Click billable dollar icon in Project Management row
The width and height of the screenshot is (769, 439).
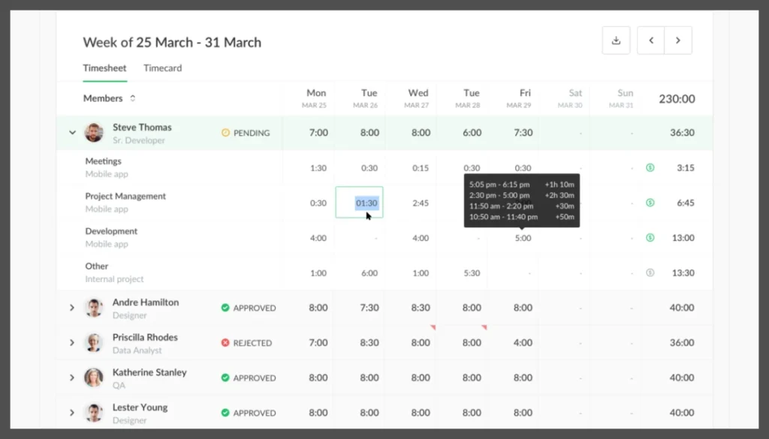(x=650, y=203)
